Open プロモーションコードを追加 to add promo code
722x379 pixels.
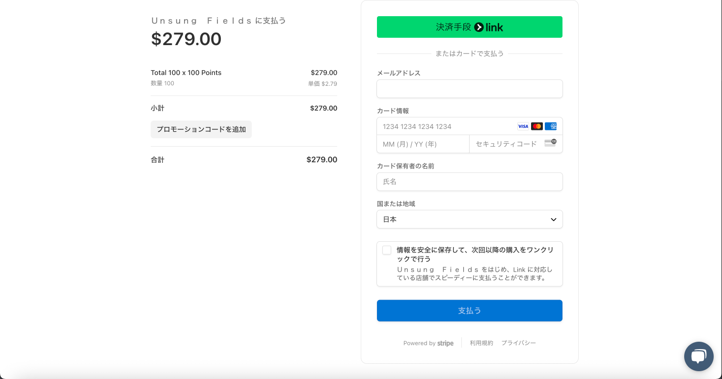tap(201, 129)
